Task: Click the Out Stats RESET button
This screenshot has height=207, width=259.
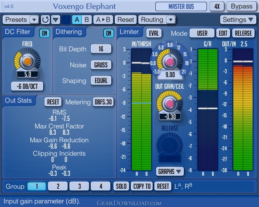Action: click(53, 102)
